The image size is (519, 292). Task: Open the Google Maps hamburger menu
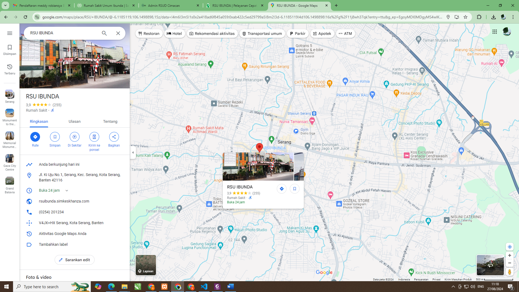pyautogui.click(x=10, y=33)
